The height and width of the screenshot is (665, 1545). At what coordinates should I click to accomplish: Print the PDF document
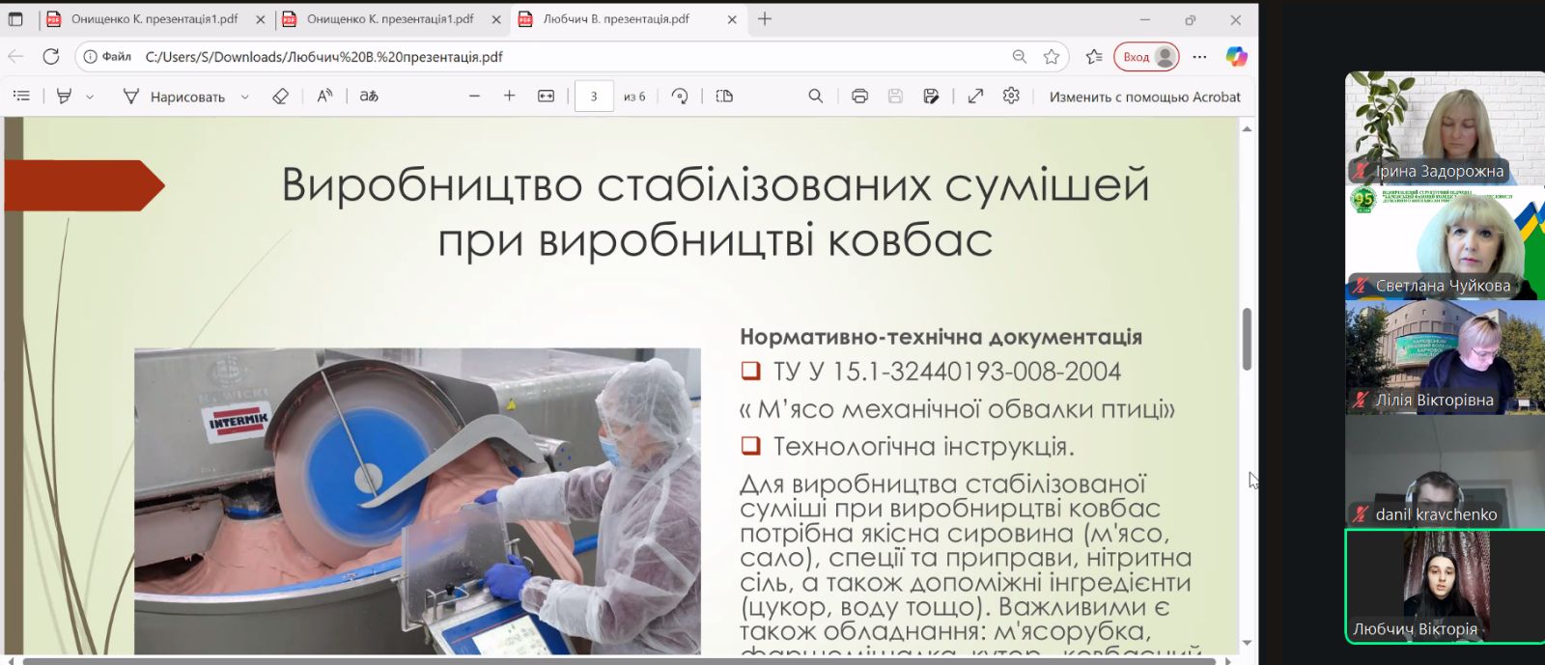coord(859,96)
